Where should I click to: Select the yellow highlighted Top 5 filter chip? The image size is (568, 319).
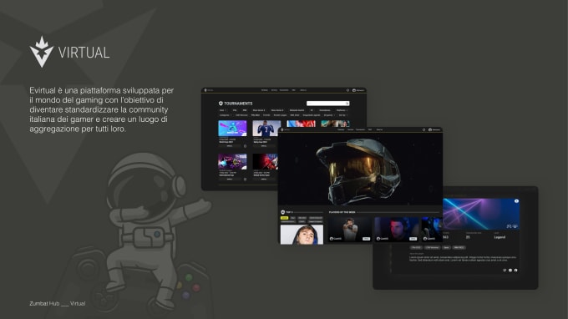pyautogui.click(x=284, y=218)
